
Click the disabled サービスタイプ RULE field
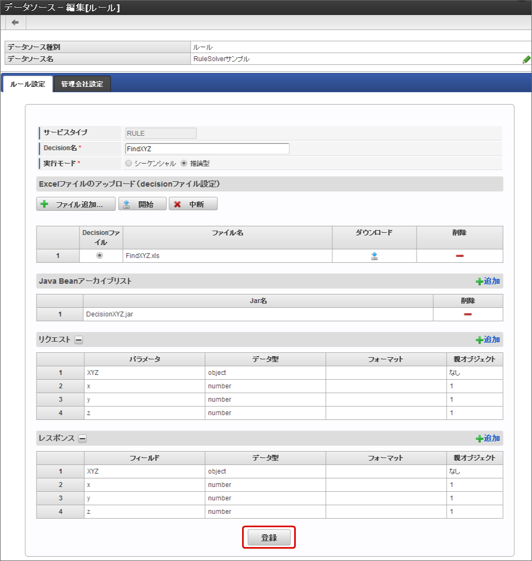[161, 133]
